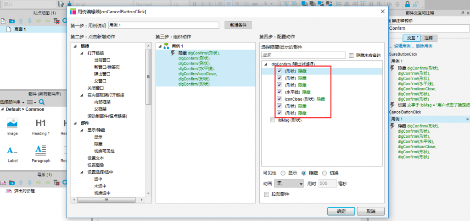Click the group toolbar icon
This screenshot has width=470, height=221.
pyautogui.click(x=286, y=4)
